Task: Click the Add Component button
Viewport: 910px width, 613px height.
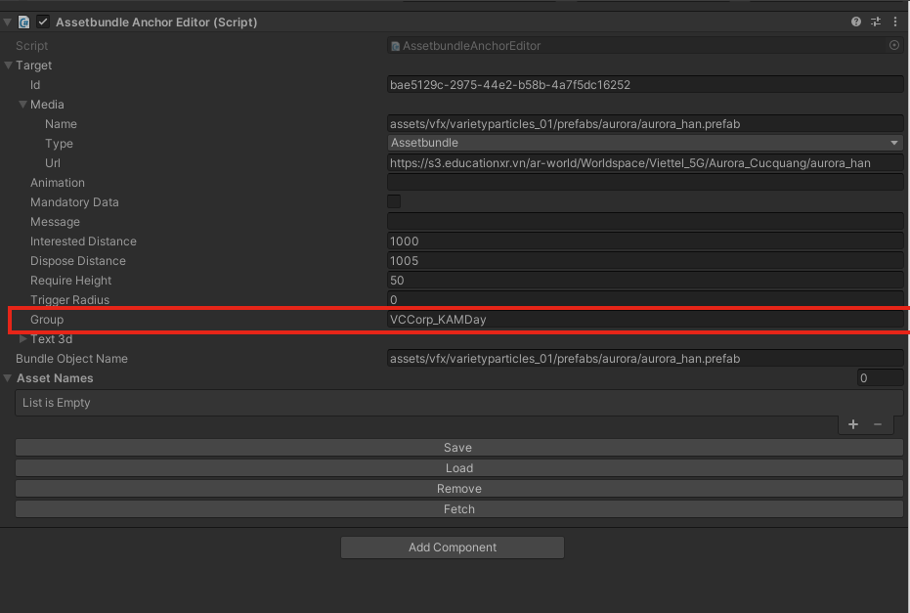Action: tap(453, 547)
